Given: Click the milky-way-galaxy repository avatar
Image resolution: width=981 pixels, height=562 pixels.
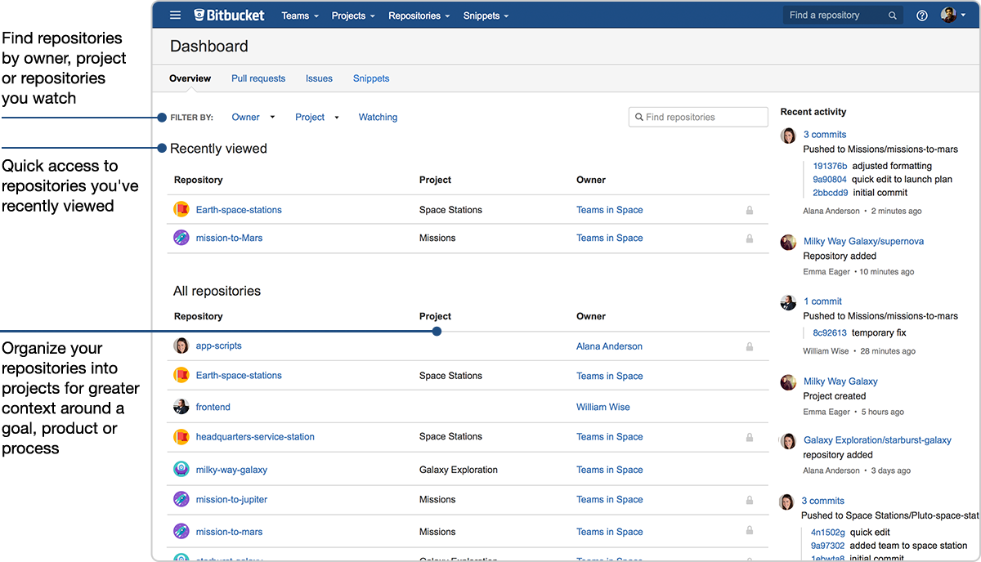Looking at the screenshot, I should point(181,469).
